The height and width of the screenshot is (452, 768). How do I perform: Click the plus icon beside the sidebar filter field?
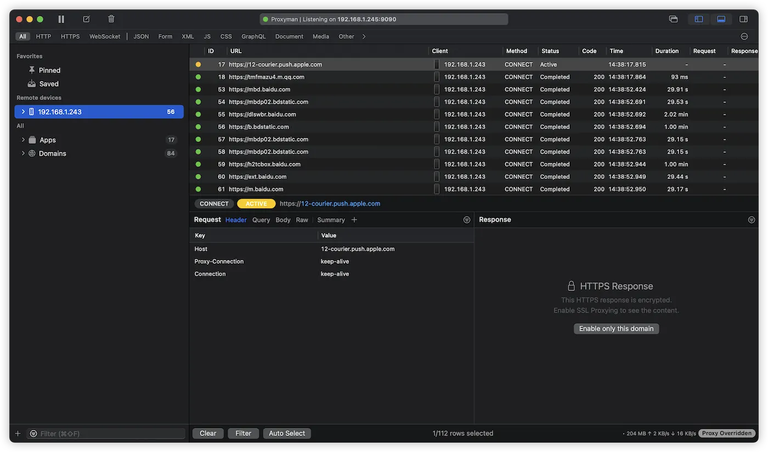coord(18,433)
